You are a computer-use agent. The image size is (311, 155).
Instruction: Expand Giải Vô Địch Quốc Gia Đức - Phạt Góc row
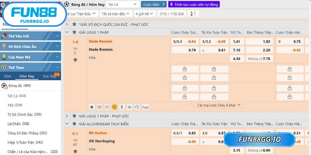coord(67,24)
